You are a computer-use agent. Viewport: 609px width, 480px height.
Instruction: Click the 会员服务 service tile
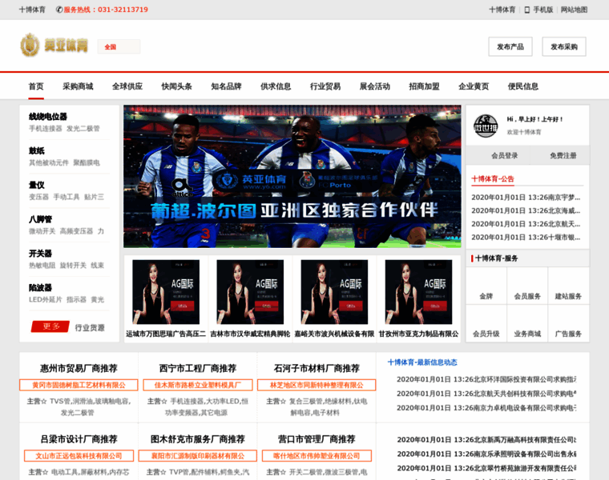click(x=527, y=286)
